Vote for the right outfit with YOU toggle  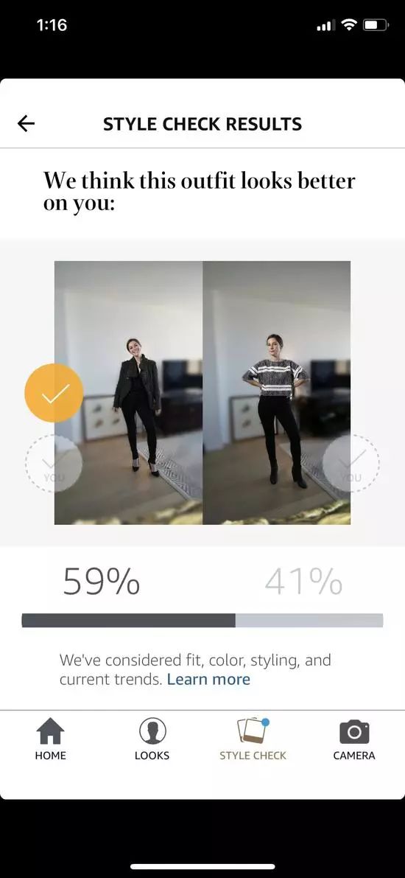point(351,464)
